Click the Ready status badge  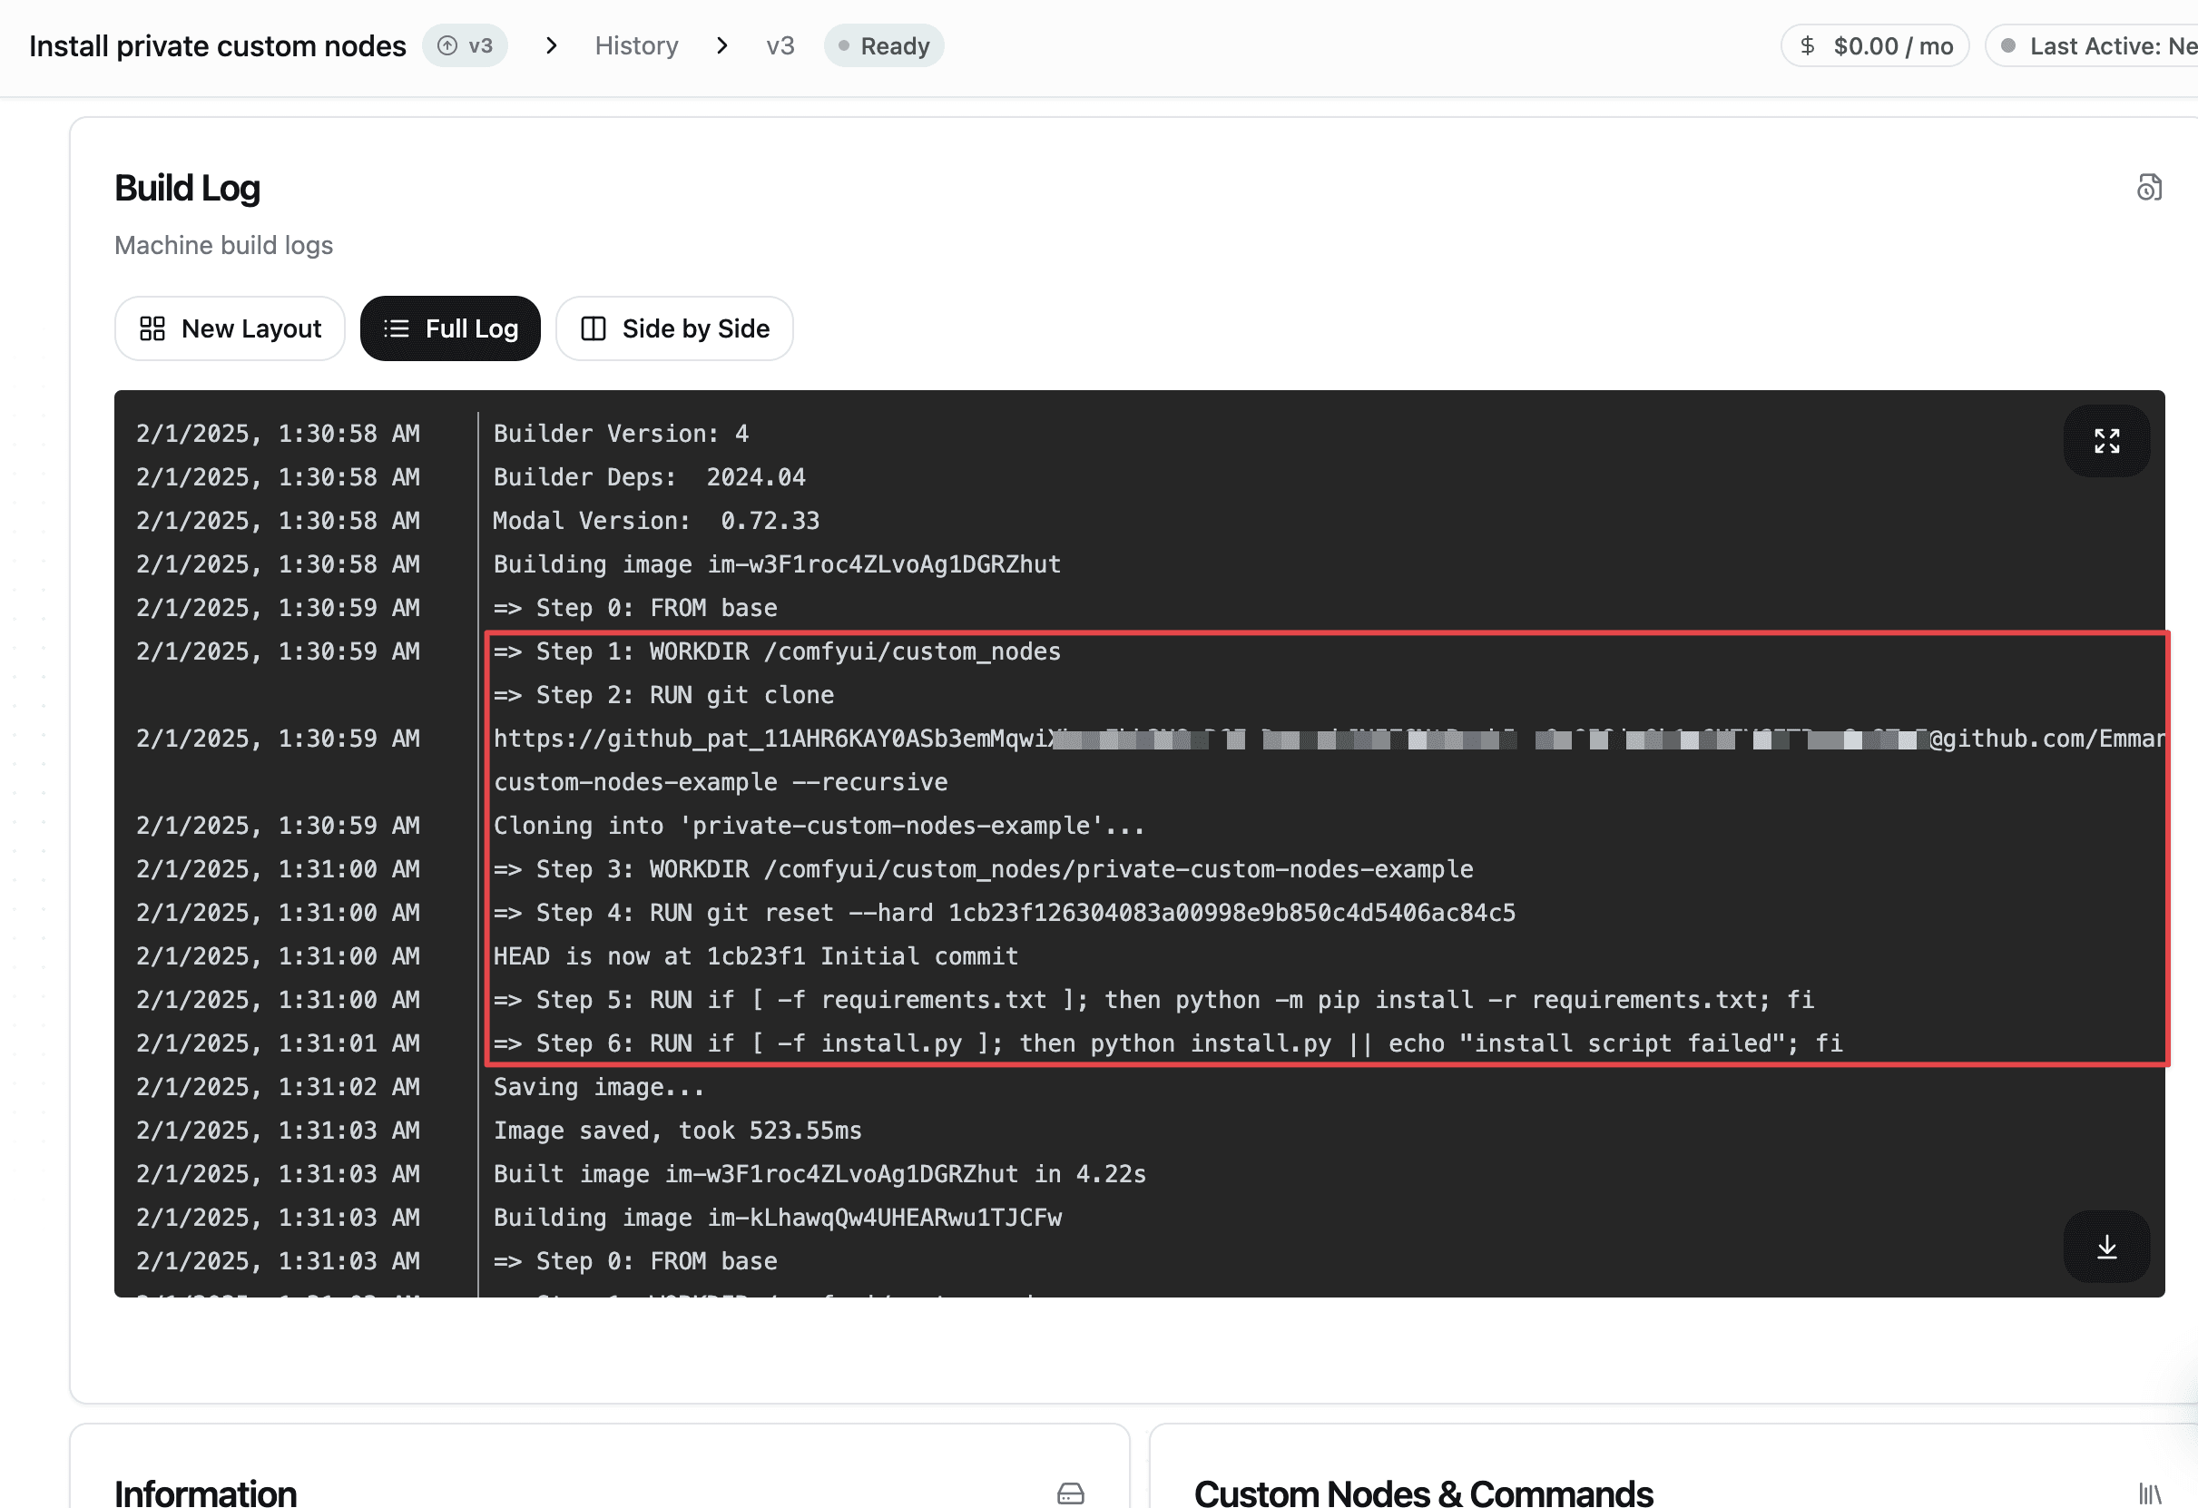pyautogui.click(x=884, y=45)
